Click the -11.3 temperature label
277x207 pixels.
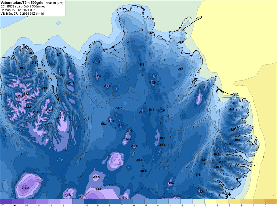click(x=142, y=112)
